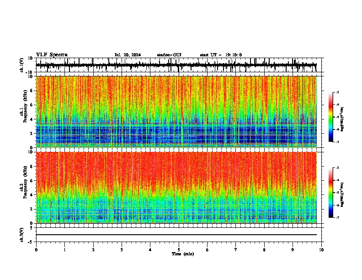The image size is (362, 280).
Task: Click tick label "4" on Time axis
Action: 150,250
